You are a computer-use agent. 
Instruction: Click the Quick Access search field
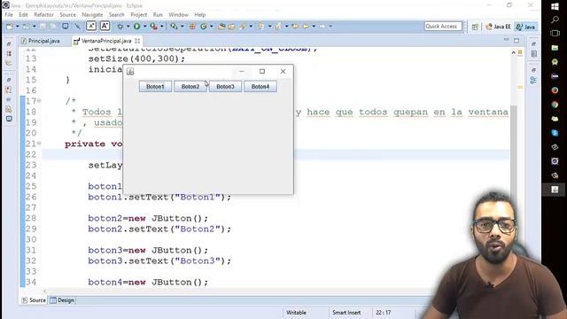pyautogui.click(x=443, y=26)
